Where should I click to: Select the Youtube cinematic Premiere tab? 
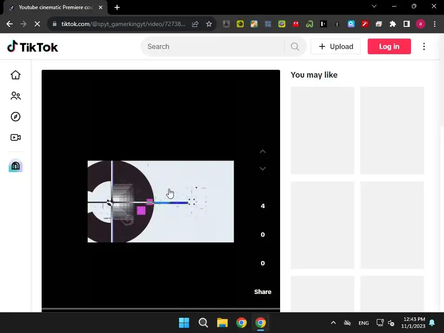point(55,7)
